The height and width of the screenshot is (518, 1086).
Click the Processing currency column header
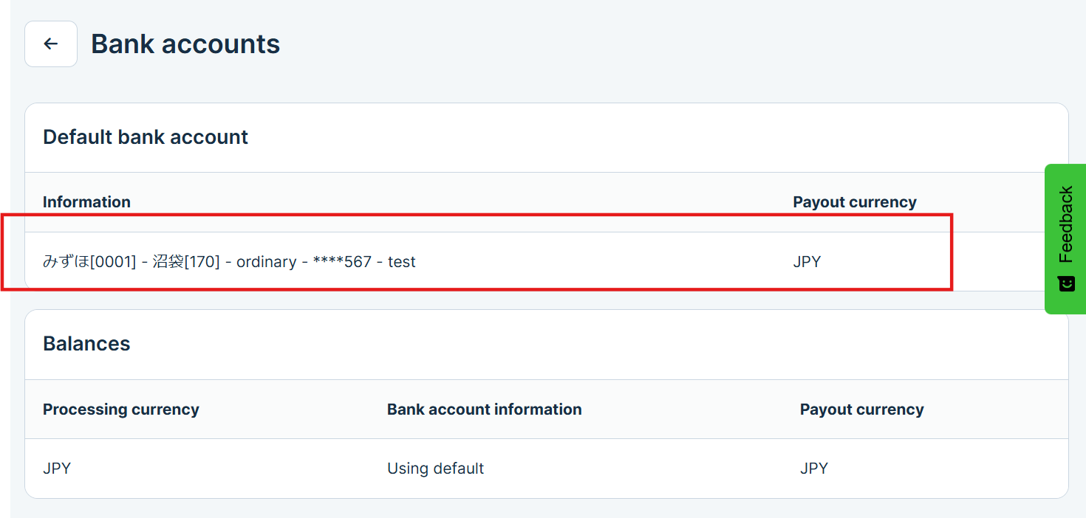(x=121, y=410)
